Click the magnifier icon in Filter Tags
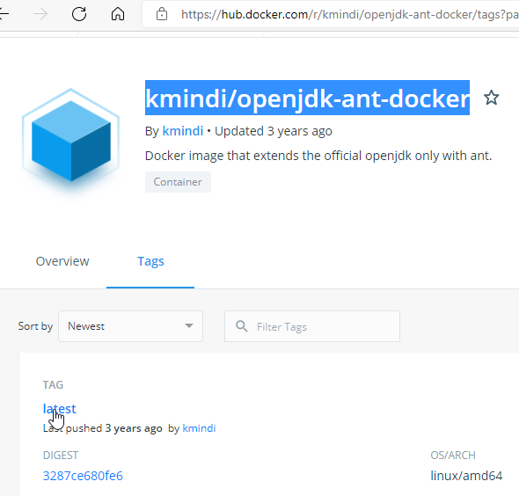This screenshot has width=519, height=496. 242,326
